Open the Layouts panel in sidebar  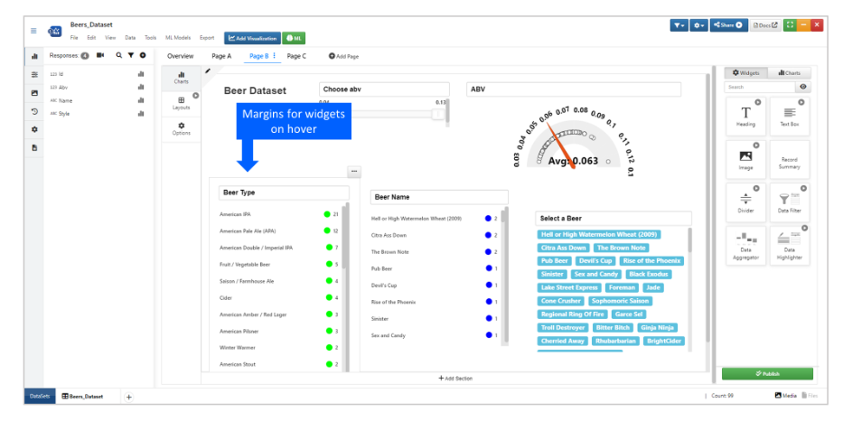pos(182,103)
